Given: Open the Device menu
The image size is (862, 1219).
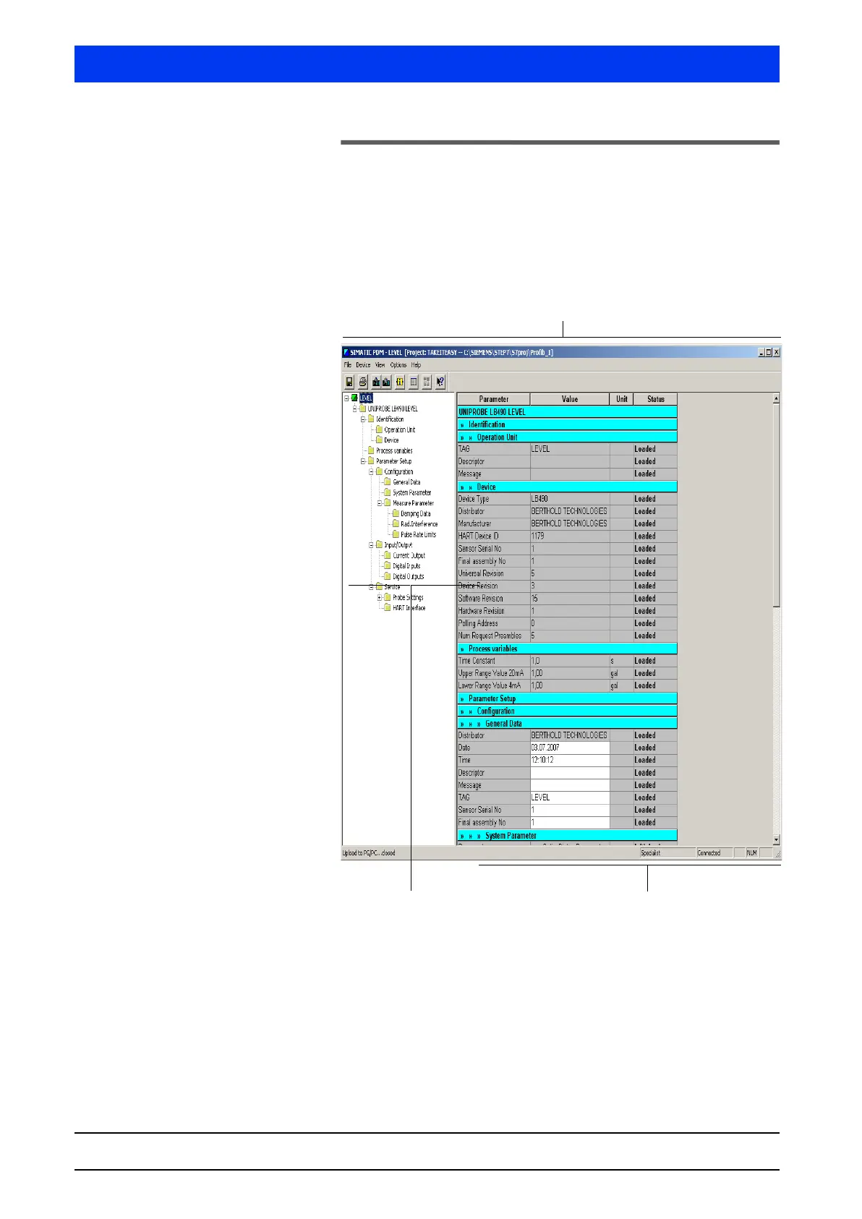Looking at the screenshot, I should 363,365.
